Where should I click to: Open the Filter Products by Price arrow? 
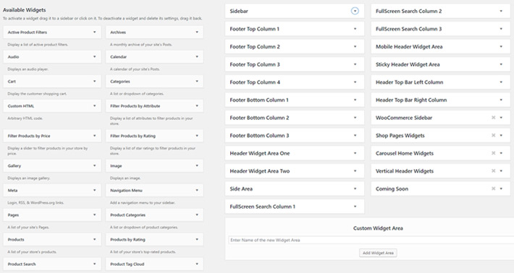pos(94,136)
